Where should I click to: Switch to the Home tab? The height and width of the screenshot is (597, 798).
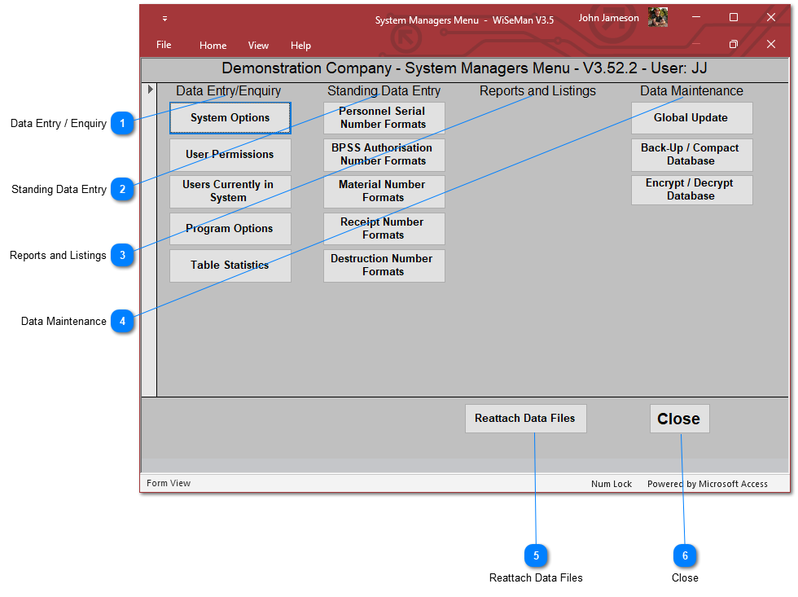coord(213,46)
